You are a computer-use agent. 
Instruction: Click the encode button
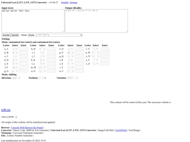[x=6, y=35]
